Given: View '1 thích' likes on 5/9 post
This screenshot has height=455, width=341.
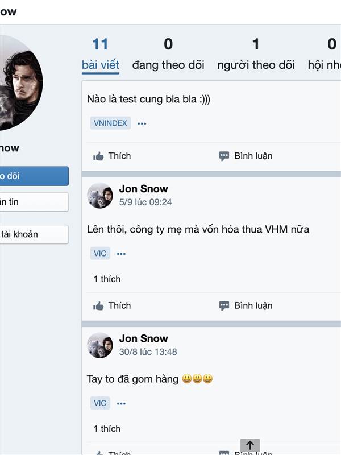Looking at the screenshot, I should pos(107,279).
